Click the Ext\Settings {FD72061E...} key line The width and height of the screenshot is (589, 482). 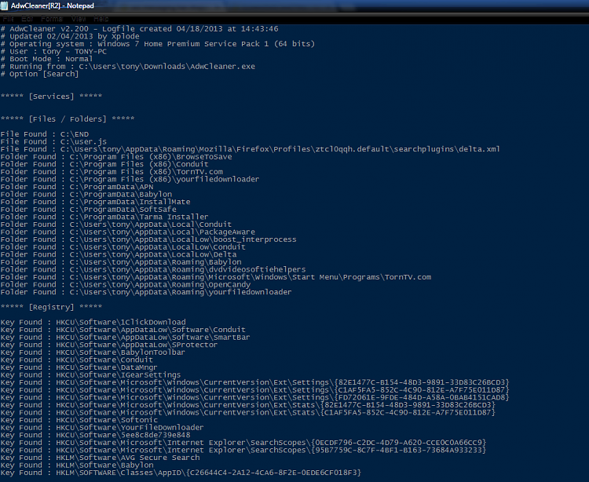[x=255, y=397]
